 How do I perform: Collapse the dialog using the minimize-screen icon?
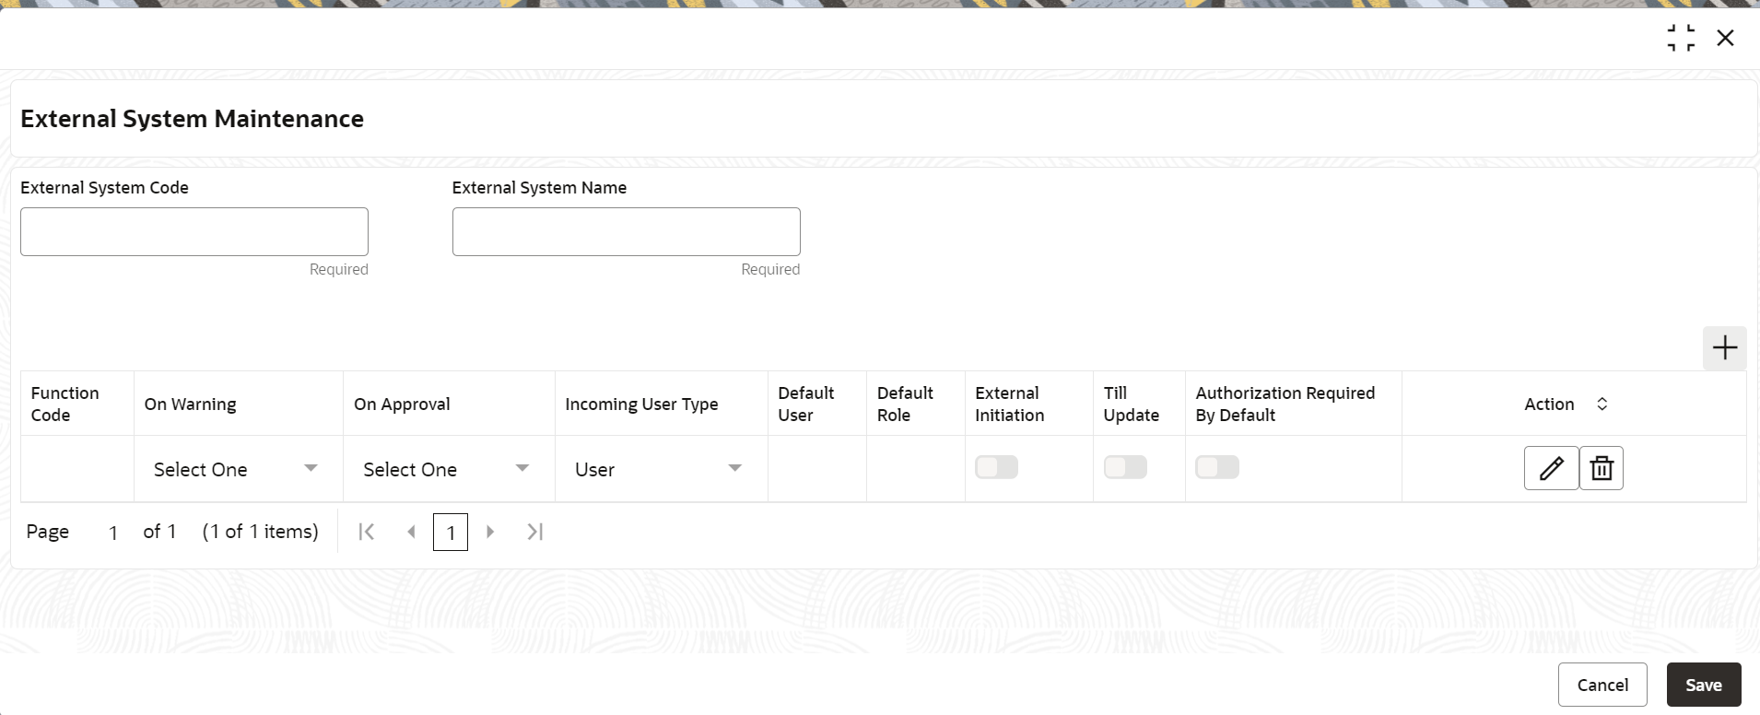[1681, 38]
